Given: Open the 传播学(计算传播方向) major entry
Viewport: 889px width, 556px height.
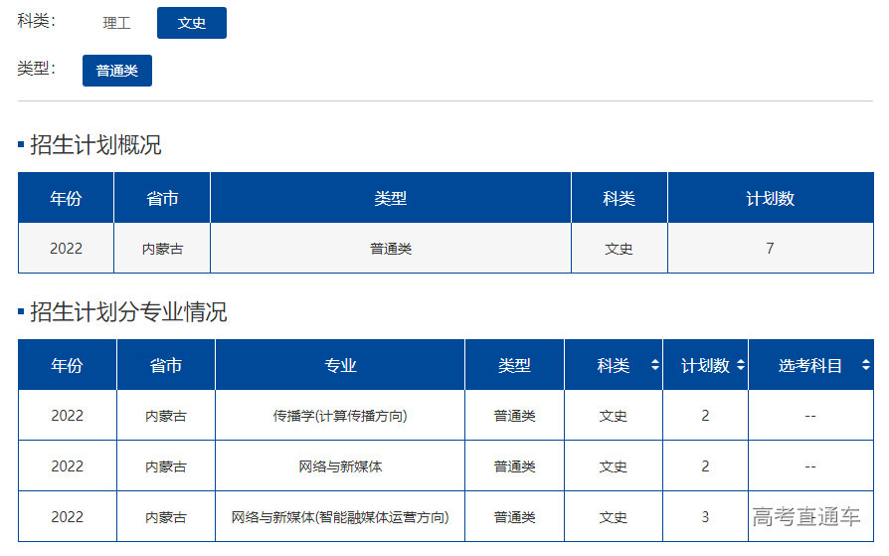Looking at the screenshot, I should [x=340, y=416].
